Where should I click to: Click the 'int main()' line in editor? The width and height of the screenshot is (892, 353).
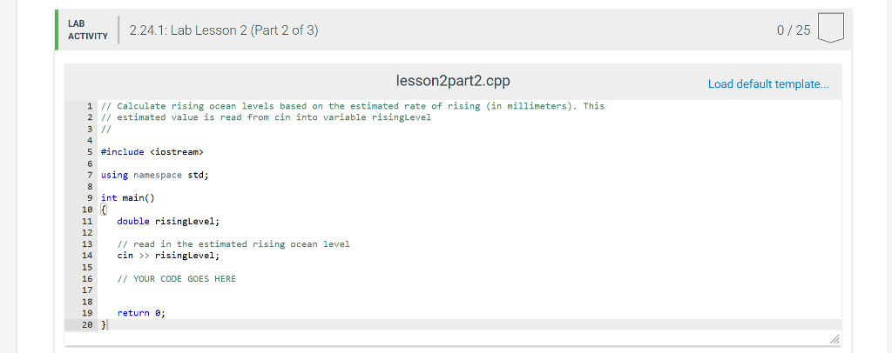[127, 198]
